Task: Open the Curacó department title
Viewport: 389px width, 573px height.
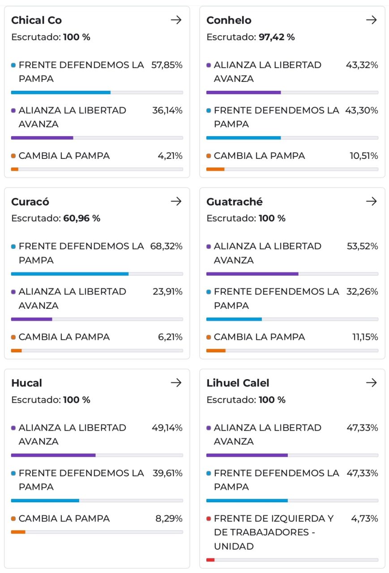Action: coord(30,202)
